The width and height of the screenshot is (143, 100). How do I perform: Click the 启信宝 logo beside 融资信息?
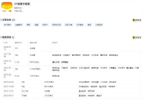click(137, 37)
